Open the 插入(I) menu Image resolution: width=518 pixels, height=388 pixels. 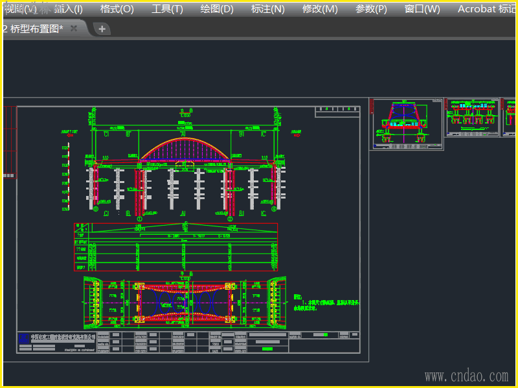point(68,9)
